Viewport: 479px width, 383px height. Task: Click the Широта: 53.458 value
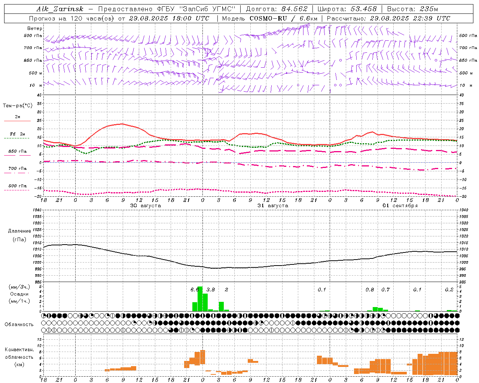point(347,9)
